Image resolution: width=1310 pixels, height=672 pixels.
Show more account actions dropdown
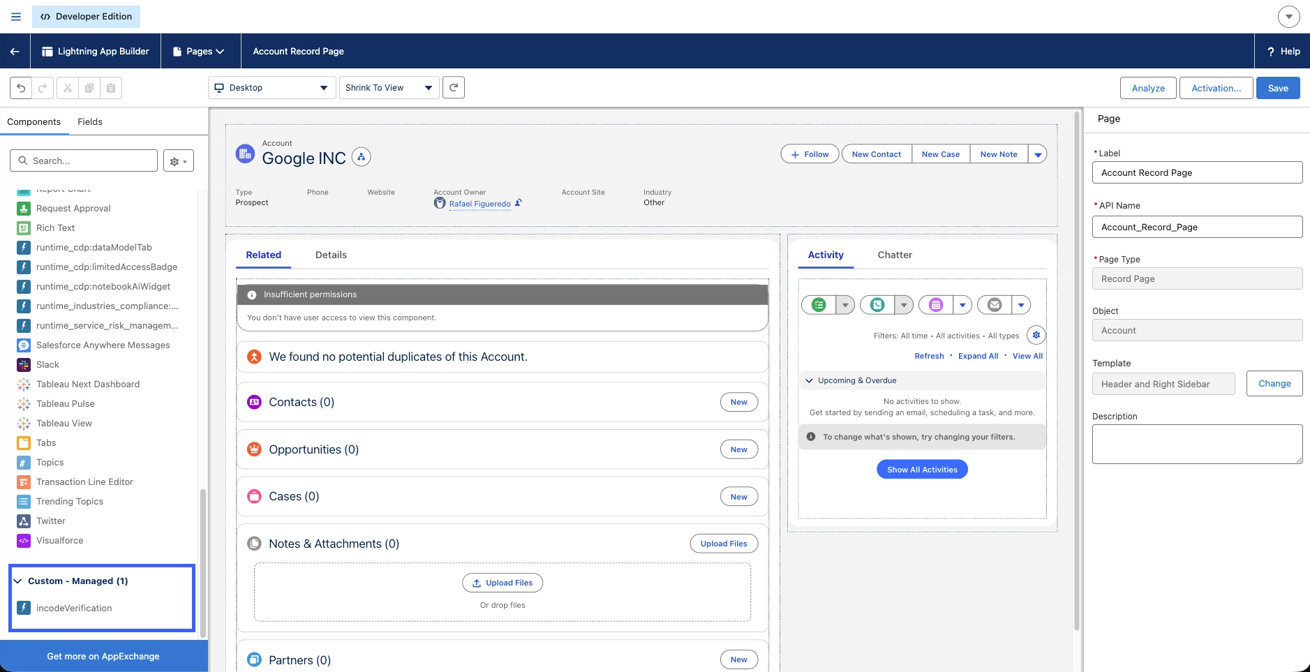[x=1038, y=154]
